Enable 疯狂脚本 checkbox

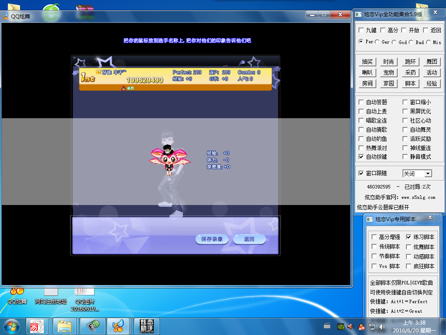point(409,266)
